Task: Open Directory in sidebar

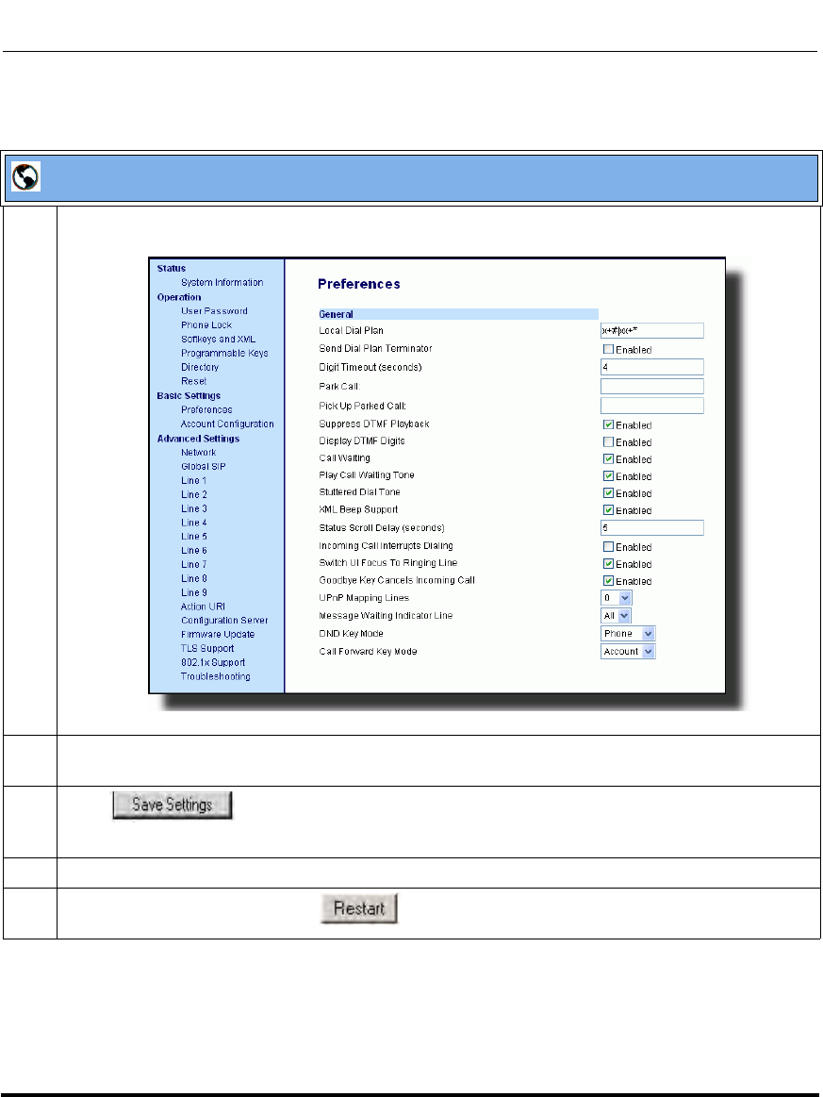Action: pyautogui.click(x=200, y=367)
